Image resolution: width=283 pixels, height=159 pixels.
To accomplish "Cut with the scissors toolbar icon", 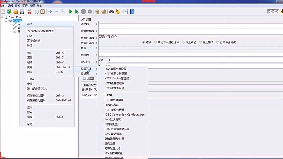I will (x=29, y=11).
